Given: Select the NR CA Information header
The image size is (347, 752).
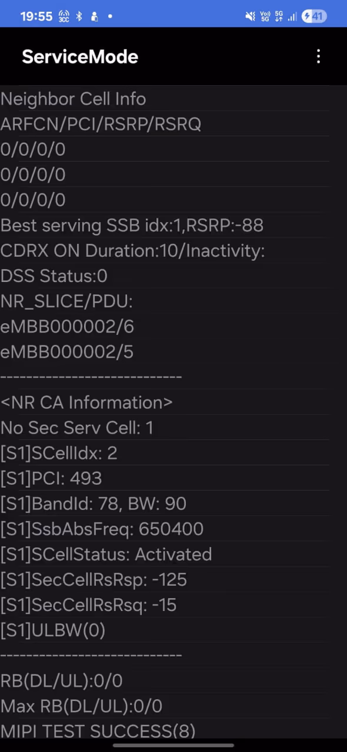Looking at the screenshot, I should coord(165,402).
